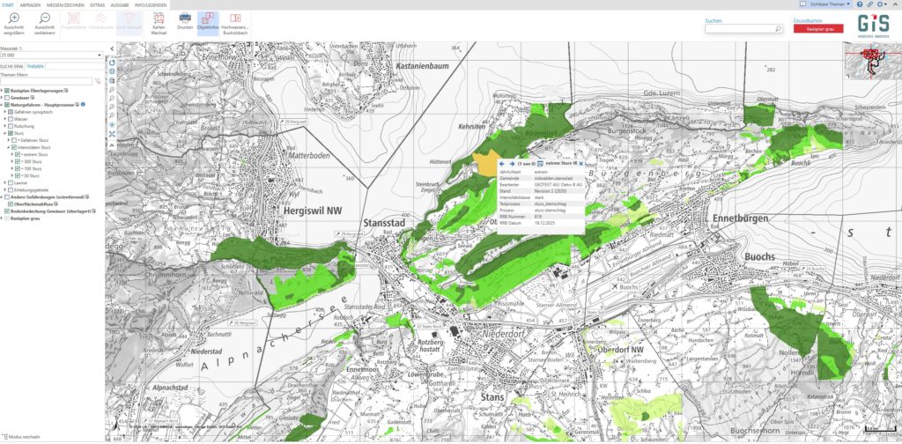Viewport: 902px width, 444px height.
Task: Click the help question mark icon
Action: 860,4
